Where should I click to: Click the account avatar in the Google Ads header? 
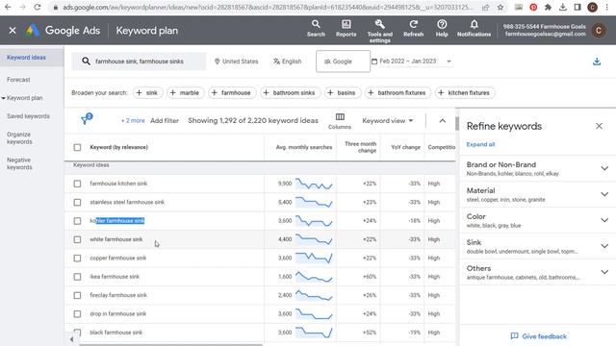pos(599,30)
